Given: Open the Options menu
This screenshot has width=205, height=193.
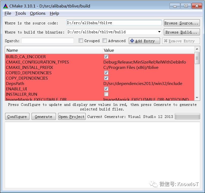Looking at the screenshot, I should point(38,13).
